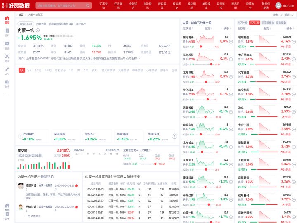Screen dimensions: 297x223
Task: Like the 杨俊闲说 comment thumbs-up
Action: tap(76, 185)
